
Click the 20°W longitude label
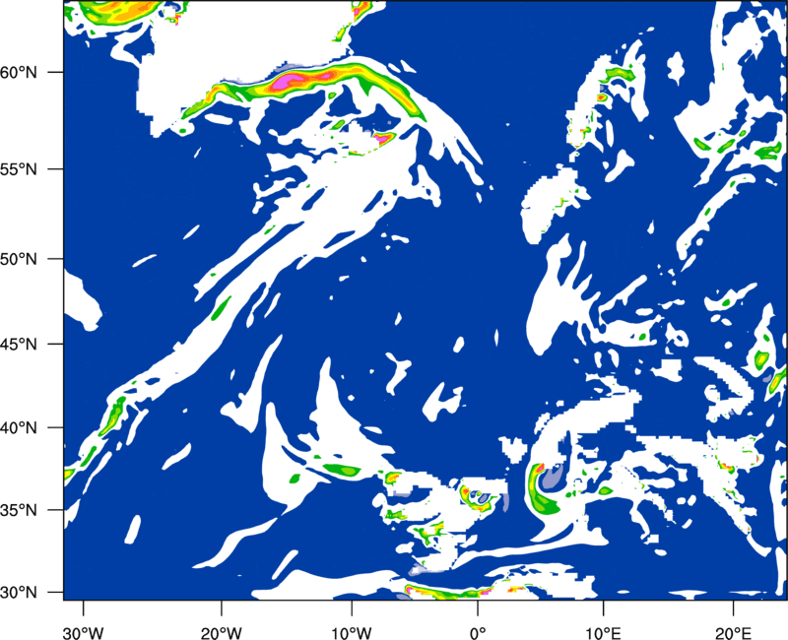click(x=221, y=632)
